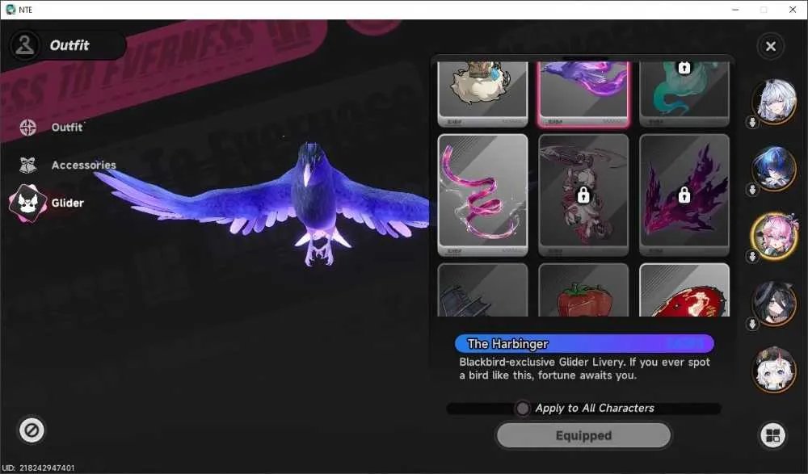Click the circle-slash unequip icon
Viewport: 808px width, 474px height.
coord(32,430)
